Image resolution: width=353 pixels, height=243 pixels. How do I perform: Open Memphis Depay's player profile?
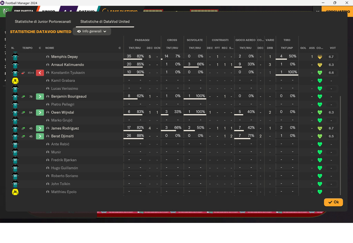(64, 57)
